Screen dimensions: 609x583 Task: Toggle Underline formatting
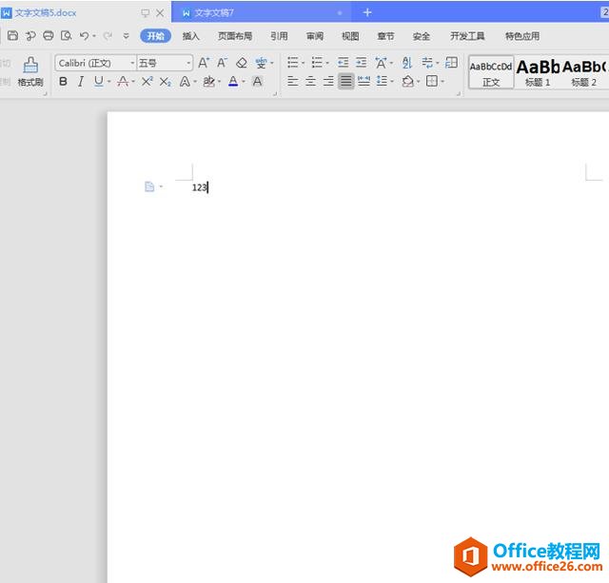tap(99, 82)
